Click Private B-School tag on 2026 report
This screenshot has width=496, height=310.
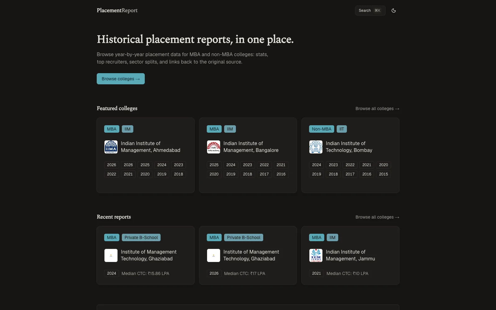point(244,237)
